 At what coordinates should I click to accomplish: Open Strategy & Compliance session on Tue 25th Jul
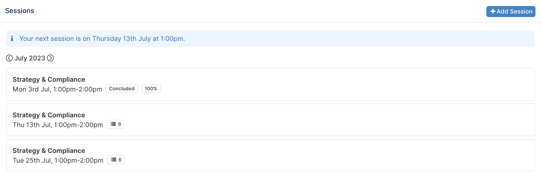(x=270, y=155)
